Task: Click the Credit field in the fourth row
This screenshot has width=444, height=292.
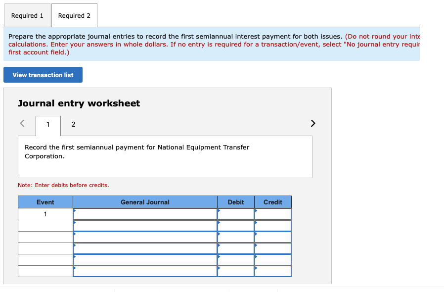Action: [x=273, y=248]
